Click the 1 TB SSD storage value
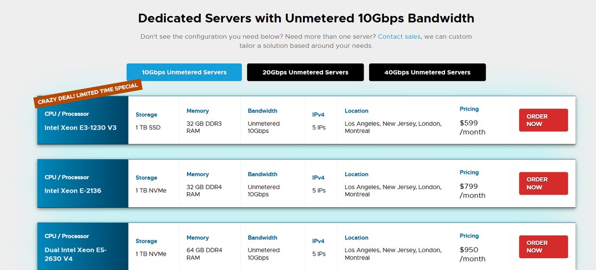 [x=148, y=128]
